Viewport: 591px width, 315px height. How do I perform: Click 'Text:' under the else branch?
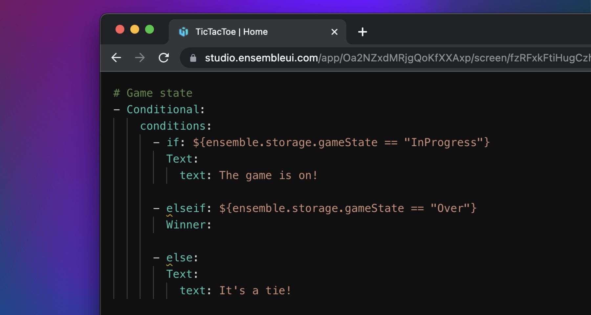pyautogui.click(x=182, y=274)
